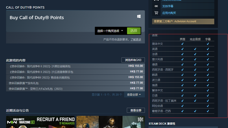Click the 英语 language row label
The image size is (228, 128).
(x=155, y=49)
